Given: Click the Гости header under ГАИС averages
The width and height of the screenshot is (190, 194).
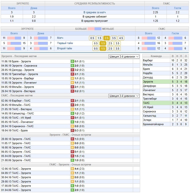Looking at the screenshot, I should pyautogui.click(x=177, y=8).
